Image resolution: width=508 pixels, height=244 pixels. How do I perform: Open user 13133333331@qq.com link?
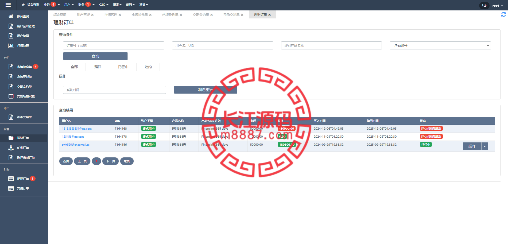coord(77,129)
